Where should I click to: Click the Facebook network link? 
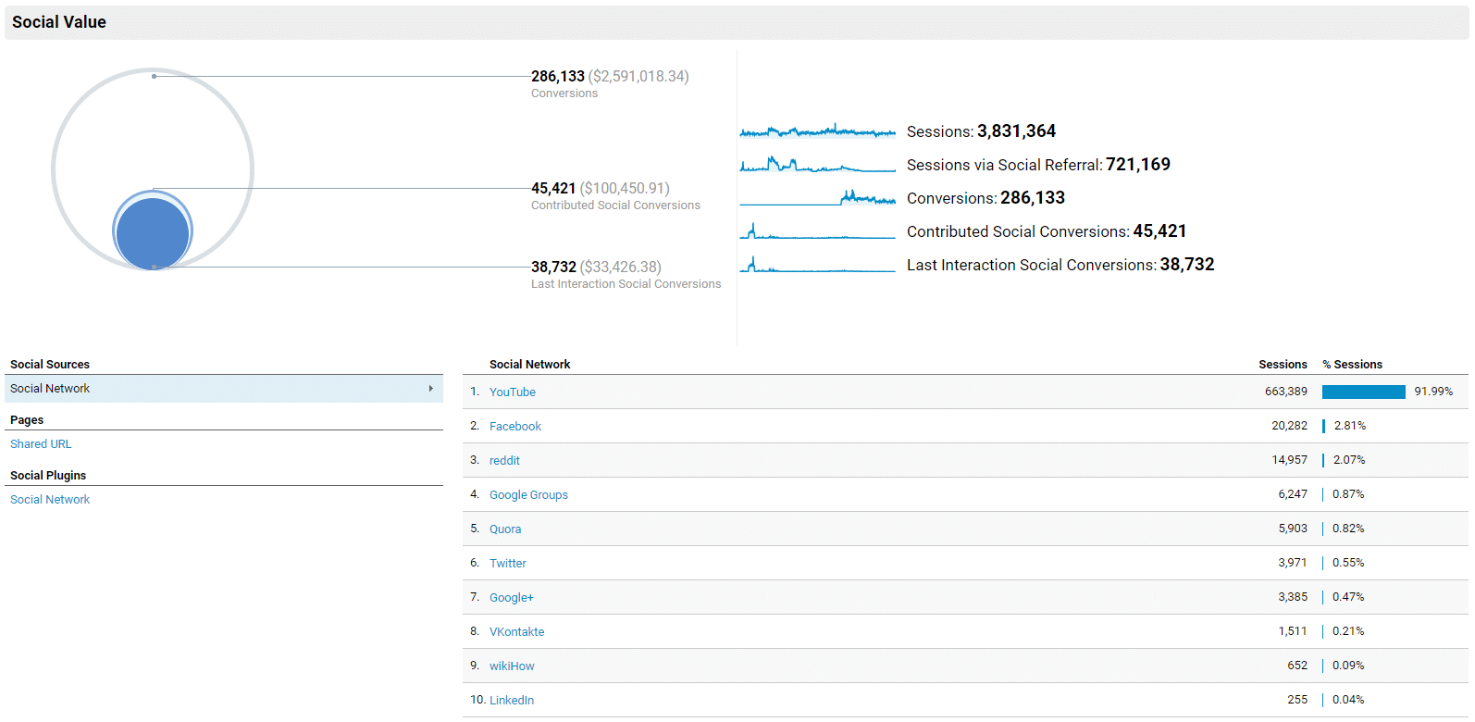[514, 427]
